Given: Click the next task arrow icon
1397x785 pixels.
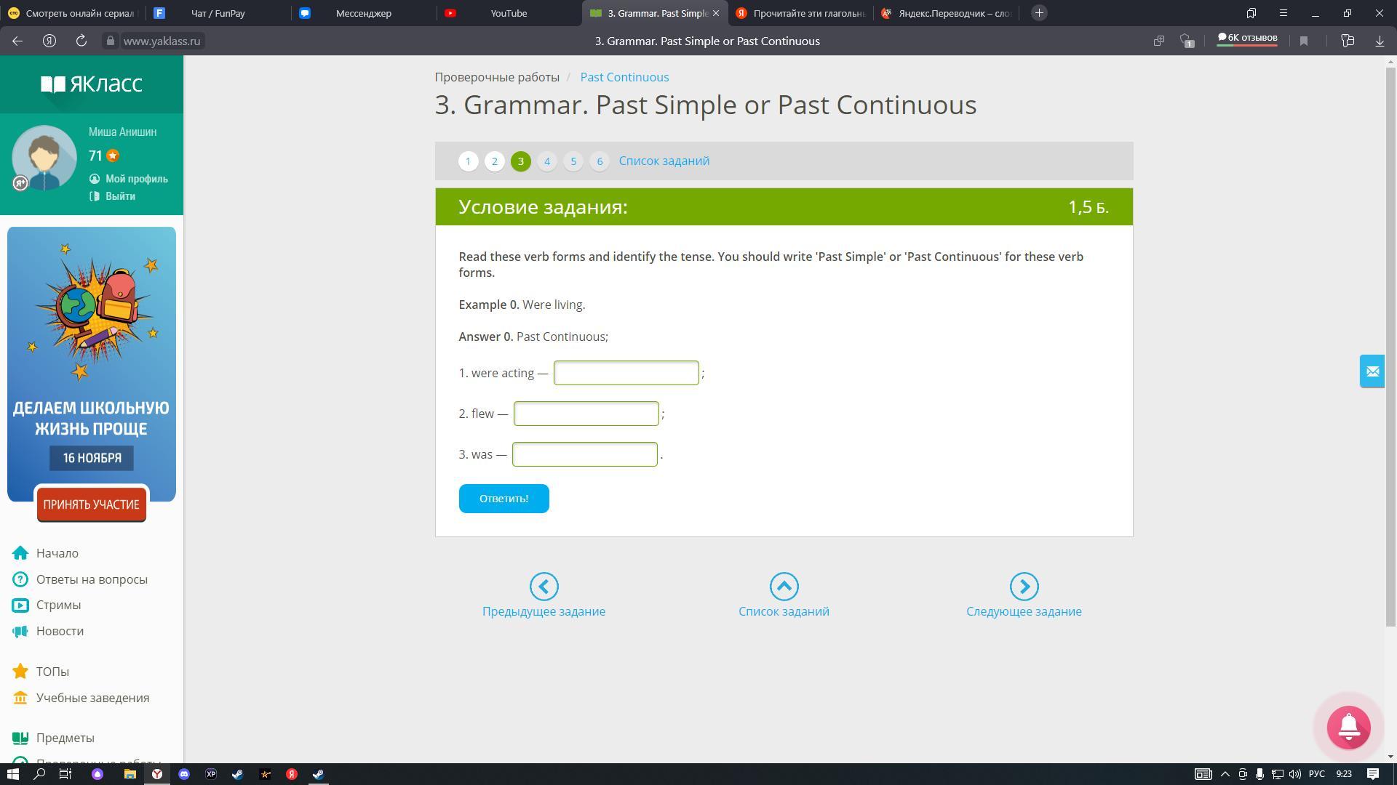Looking at the screenshot, I should 1023,587.
